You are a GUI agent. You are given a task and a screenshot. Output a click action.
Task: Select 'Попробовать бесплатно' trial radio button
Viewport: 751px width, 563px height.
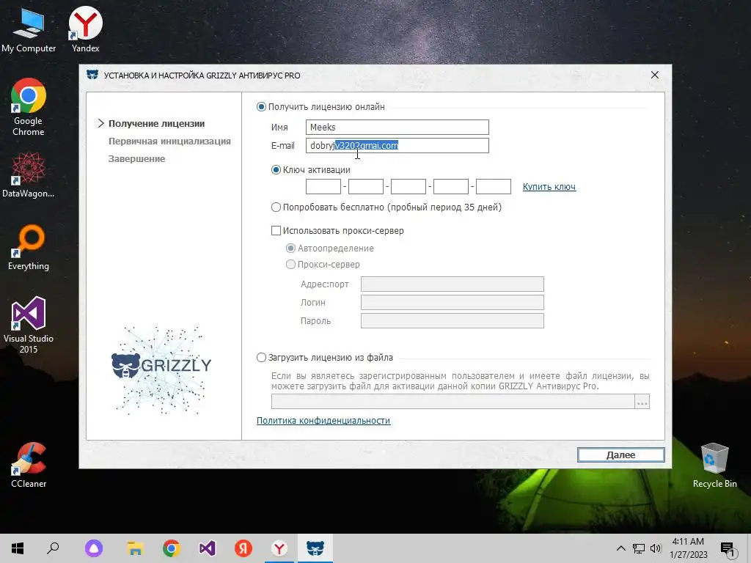point(276,207)
